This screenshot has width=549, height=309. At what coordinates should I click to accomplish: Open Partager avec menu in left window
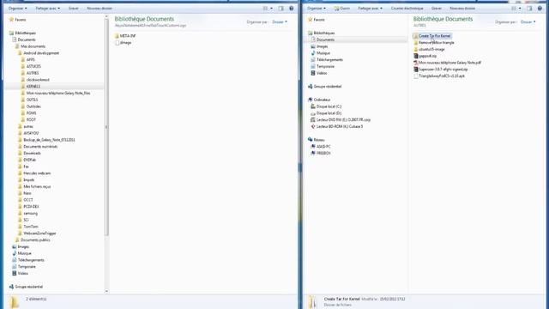tap(48, 8)
